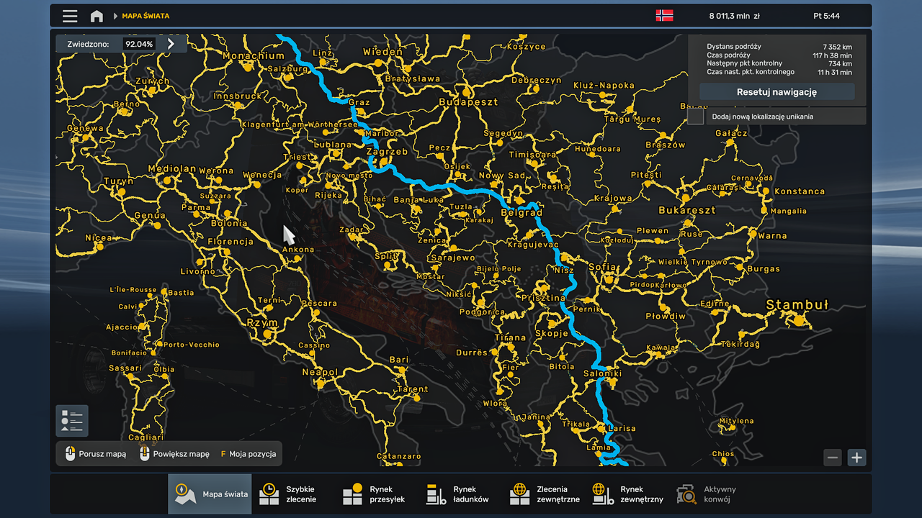922x518 pixels.
Task: Expand the Zwiedzono percentage arrow
Action: 171,44
